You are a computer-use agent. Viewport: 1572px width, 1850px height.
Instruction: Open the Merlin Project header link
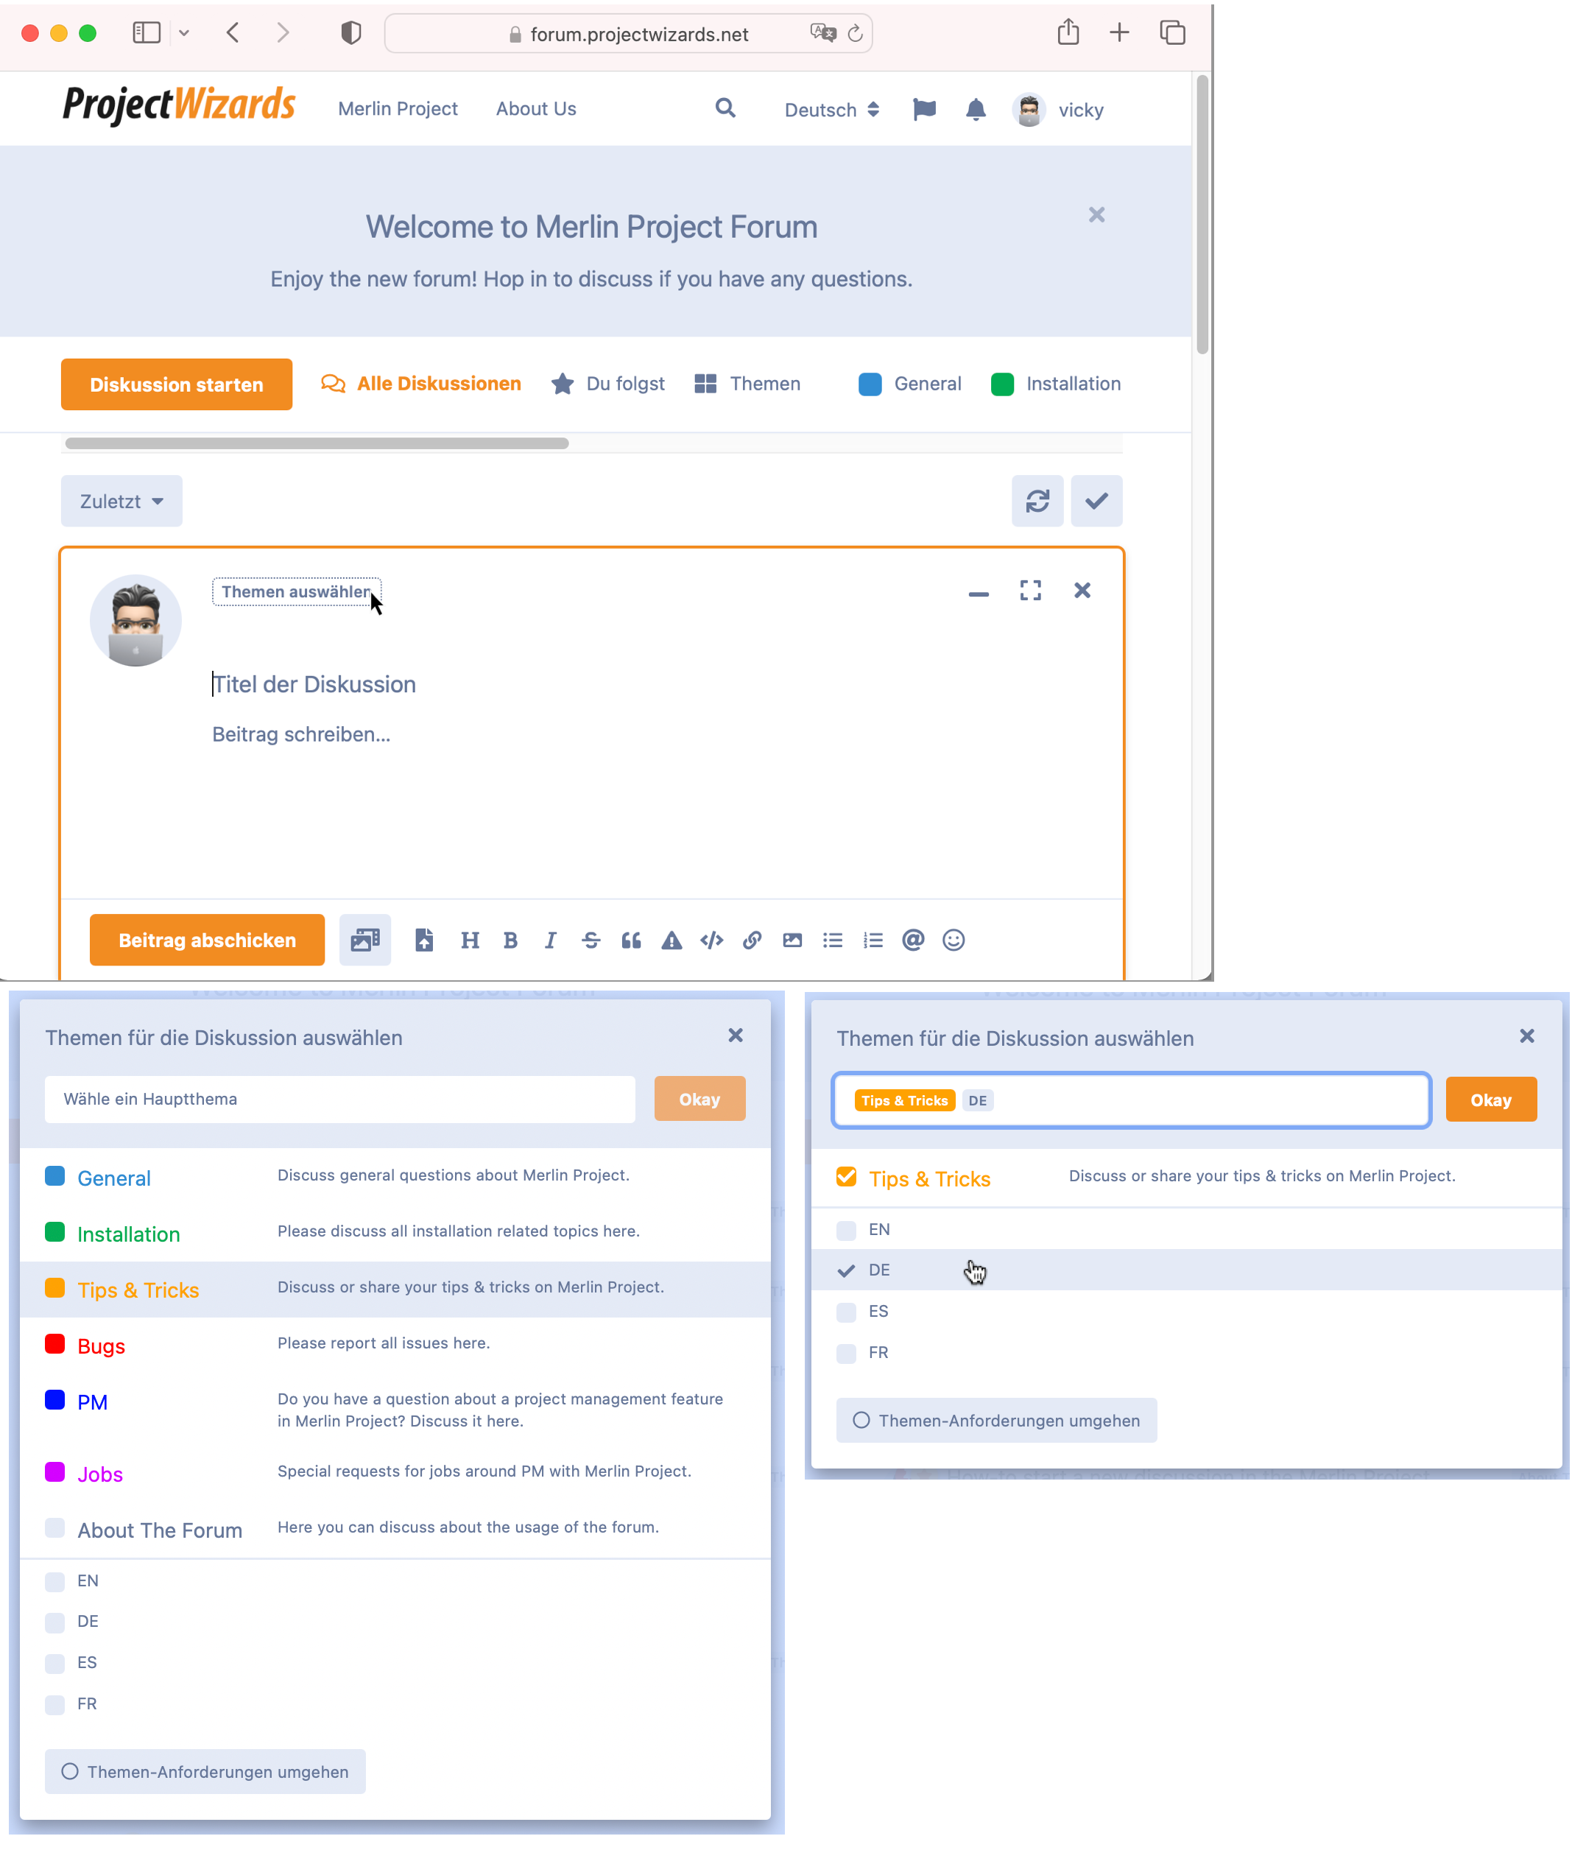398,109
